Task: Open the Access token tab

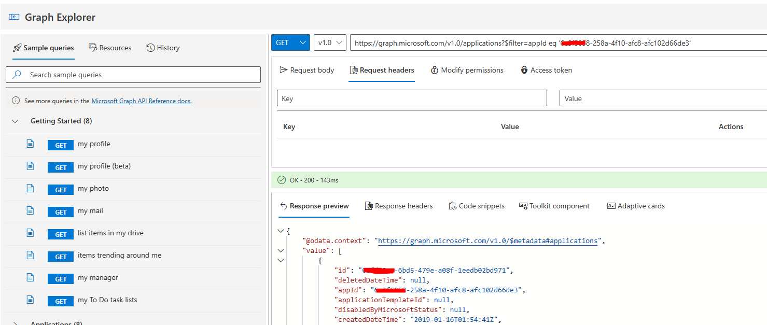Action: click(547, 70)
